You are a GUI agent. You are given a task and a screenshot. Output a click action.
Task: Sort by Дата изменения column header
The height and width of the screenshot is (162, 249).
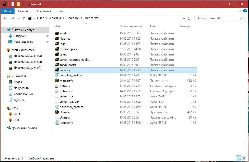pos(130,26)
